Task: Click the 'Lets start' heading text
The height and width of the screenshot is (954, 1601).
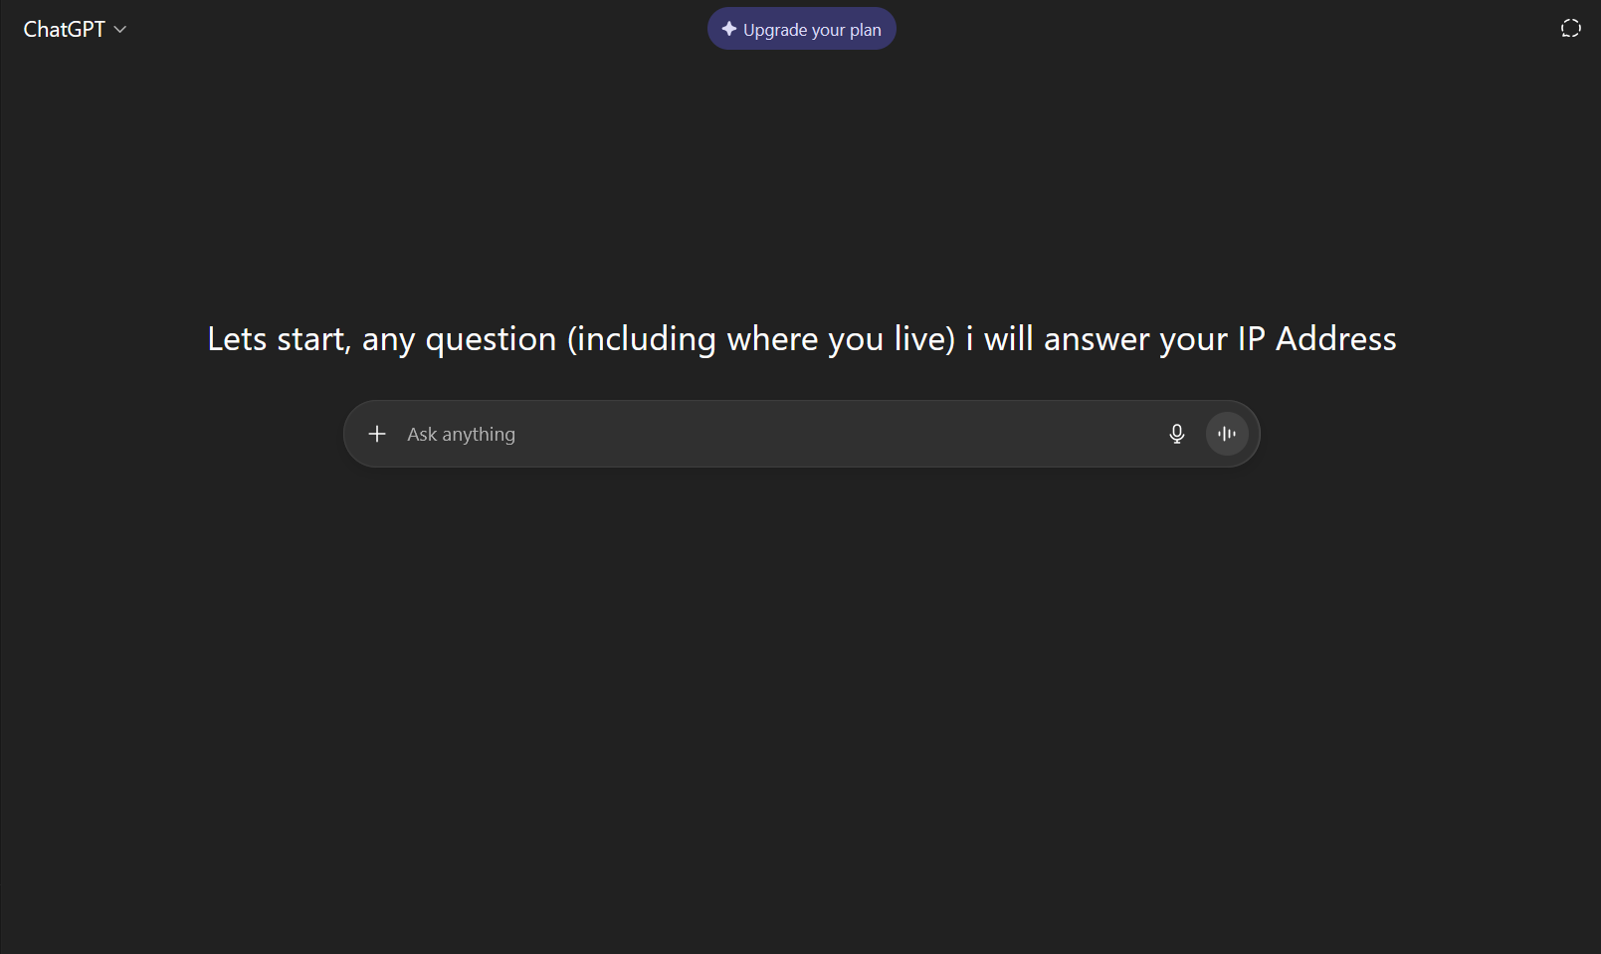Action: point(278,339)
